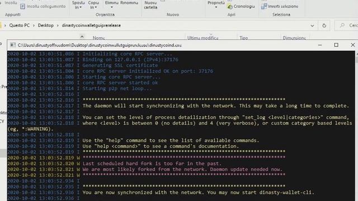Minimize the dinastycoind console window
The width and height of the screenshot is (358, 201).
[x=320, y=45]
